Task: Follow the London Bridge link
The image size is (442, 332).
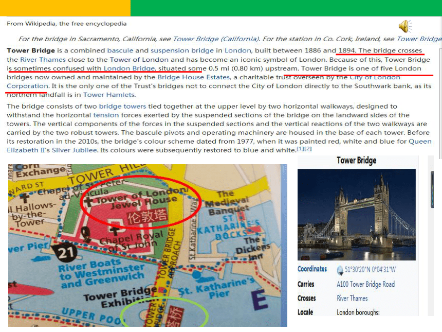Action: point(130,68)
